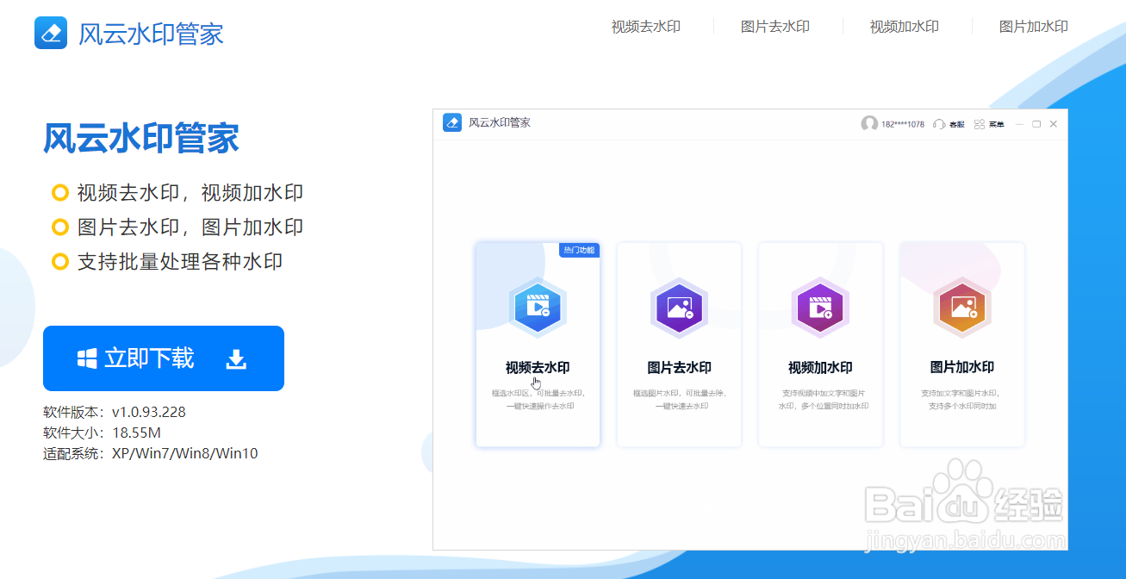The height and width of the screenshot is (579, 1126).
Task: Select the 视频去水印 card title
Action: coord(538,367)
